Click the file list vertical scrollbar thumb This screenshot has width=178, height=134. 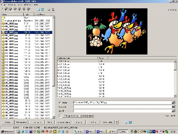[53, 52]
